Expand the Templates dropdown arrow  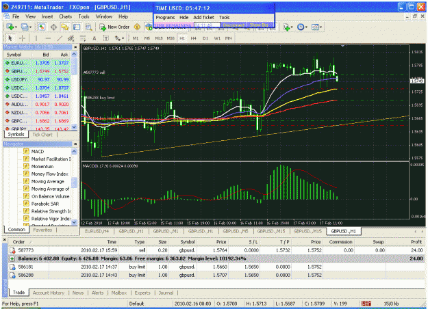tap(320, 27)
